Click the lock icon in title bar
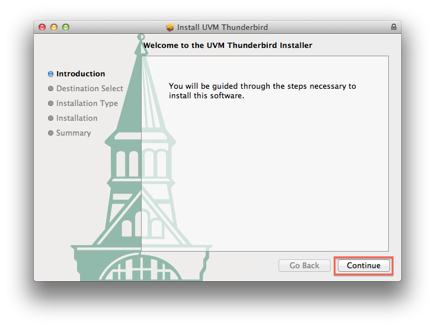This screenshot has width=435, height=328. (394, 27)
